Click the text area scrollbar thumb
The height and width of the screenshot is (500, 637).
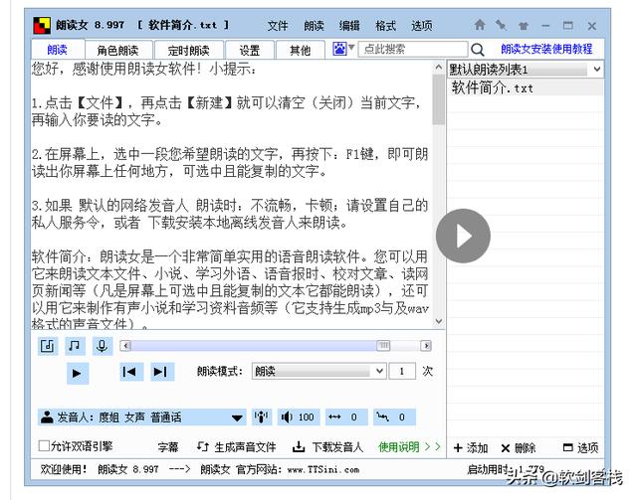click(438, 99)
